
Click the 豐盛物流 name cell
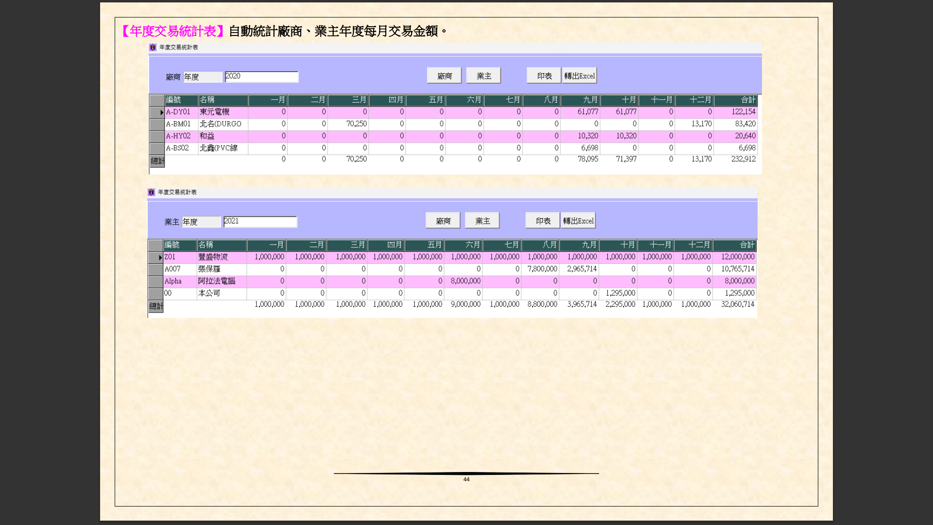click(222, 257)
